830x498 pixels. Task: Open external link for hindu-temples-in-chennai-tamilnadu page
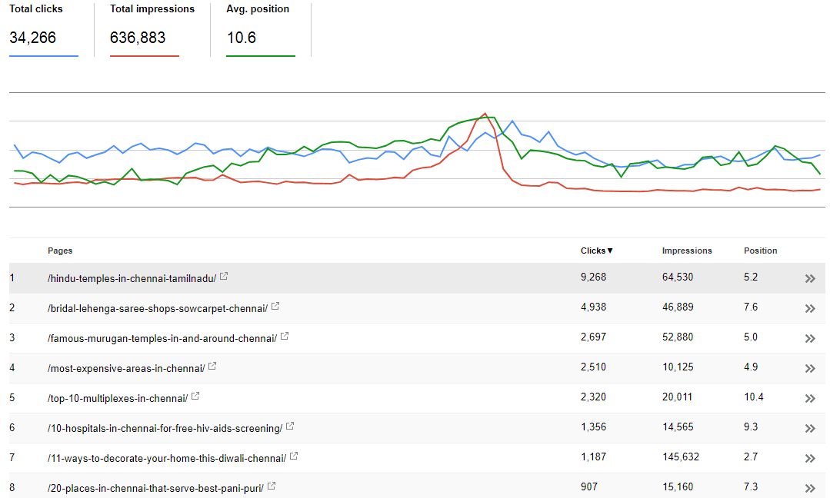tap(224, 276)
